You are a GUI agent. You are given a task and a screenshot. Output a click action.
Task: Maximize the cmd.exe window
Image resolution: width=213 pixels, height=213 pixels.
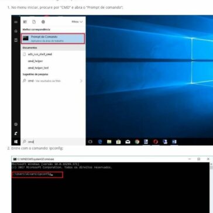(x=199, y=159)
